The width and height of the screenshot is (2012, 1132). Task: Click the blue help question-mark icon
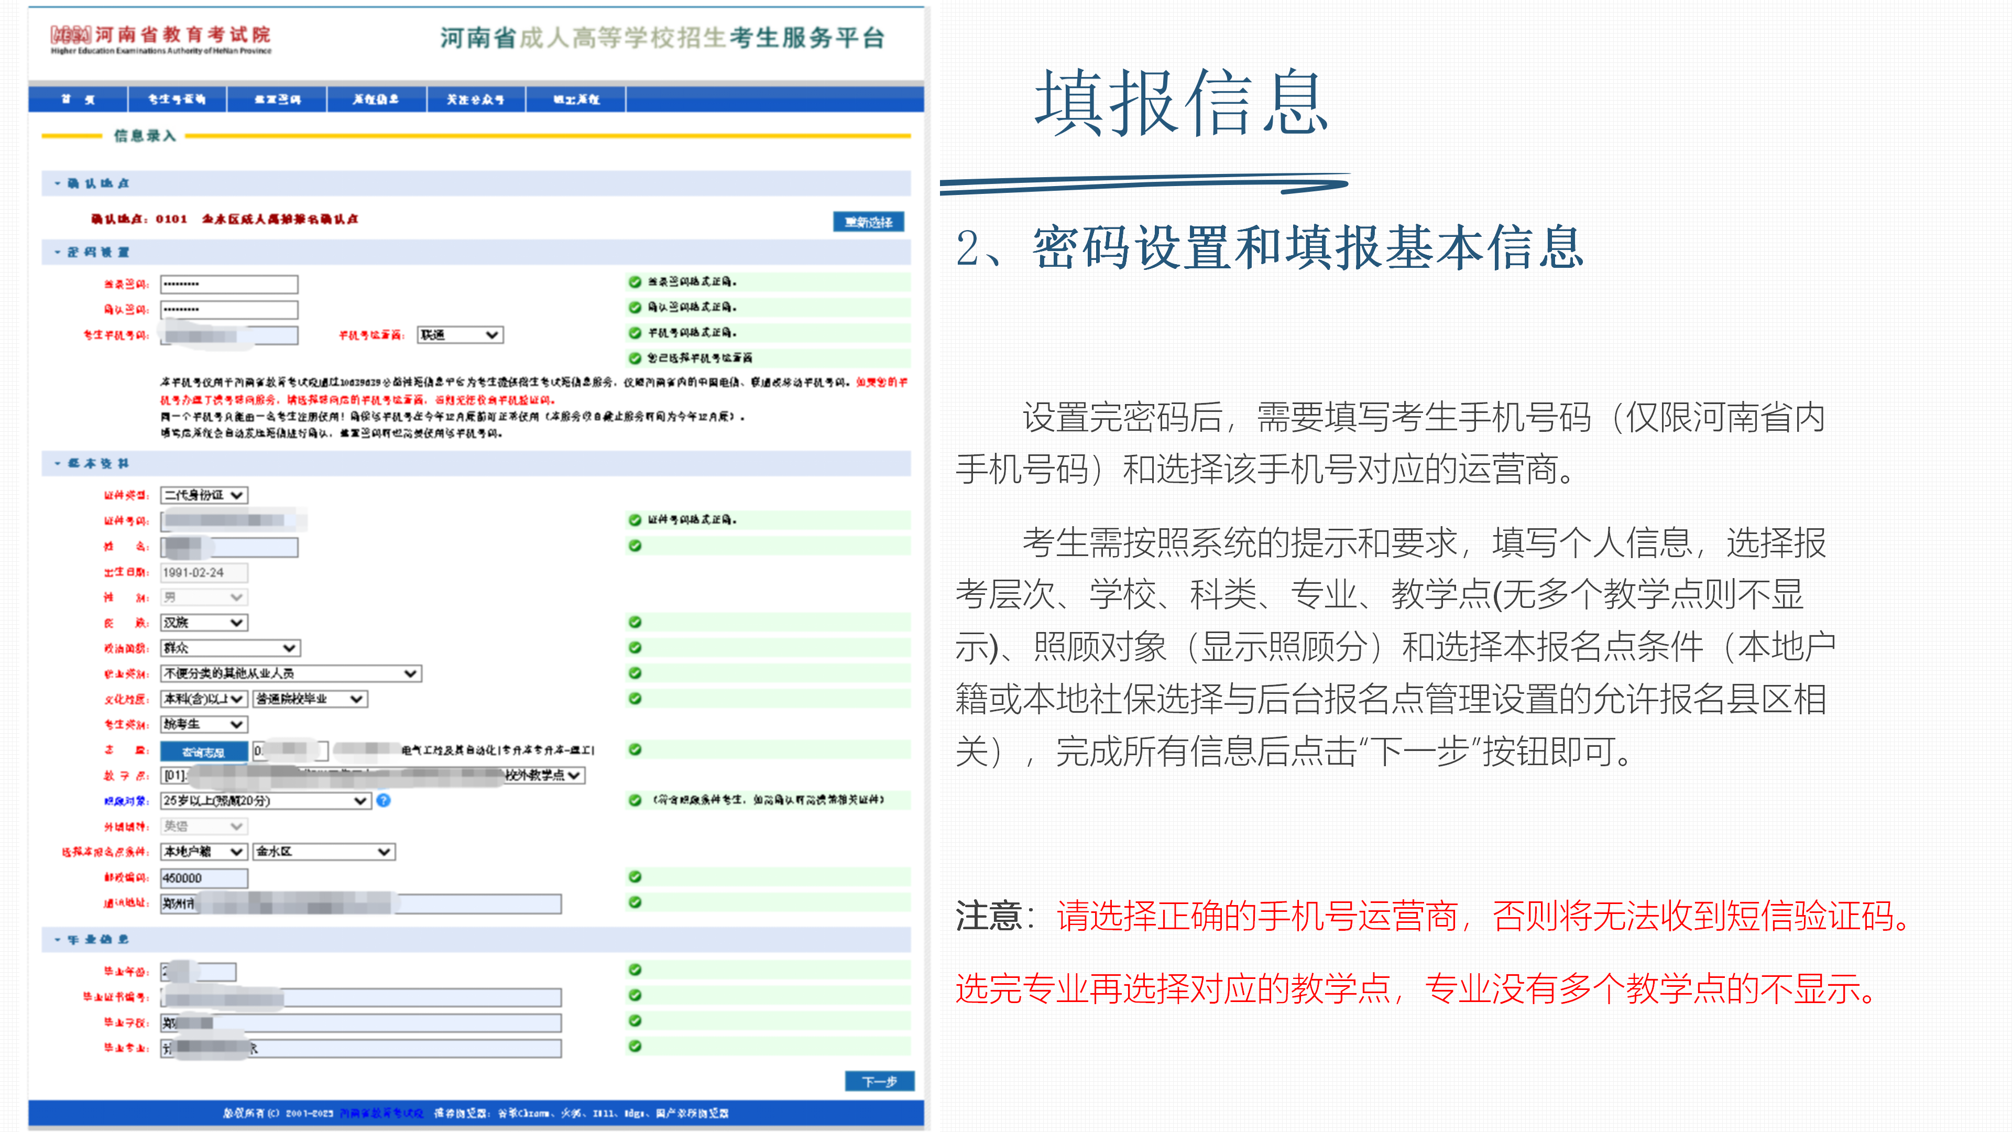point(384,800)
